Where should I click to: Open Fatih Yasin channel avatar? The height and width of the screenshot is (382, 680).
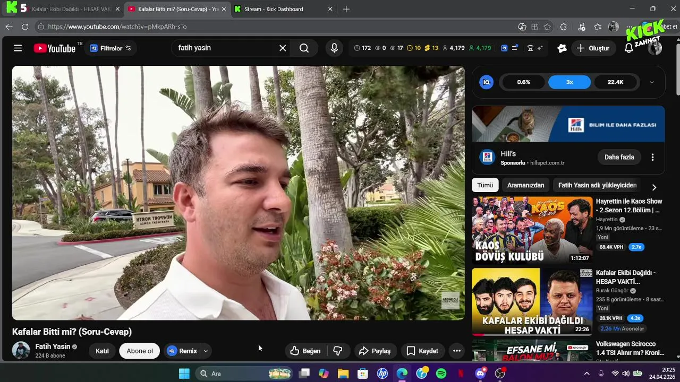[x=21, y=351]
